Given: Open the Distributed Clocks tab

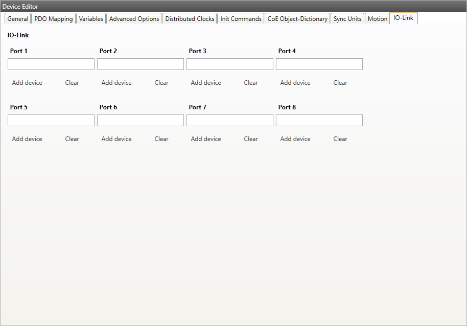Looking at the screenshot, I should [190, 19].
